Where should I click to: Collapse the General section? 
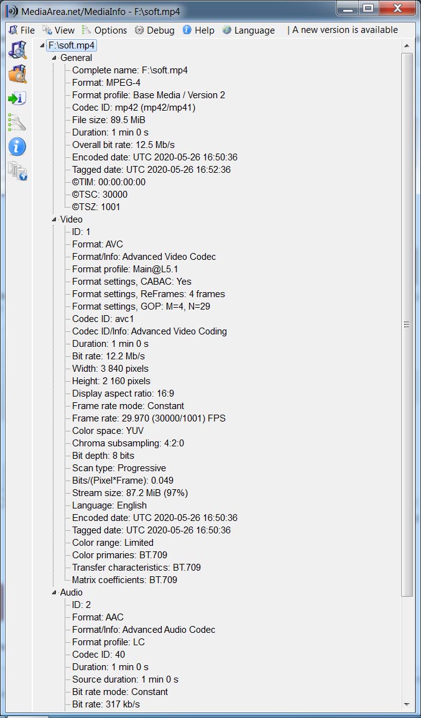coord(55,58)
